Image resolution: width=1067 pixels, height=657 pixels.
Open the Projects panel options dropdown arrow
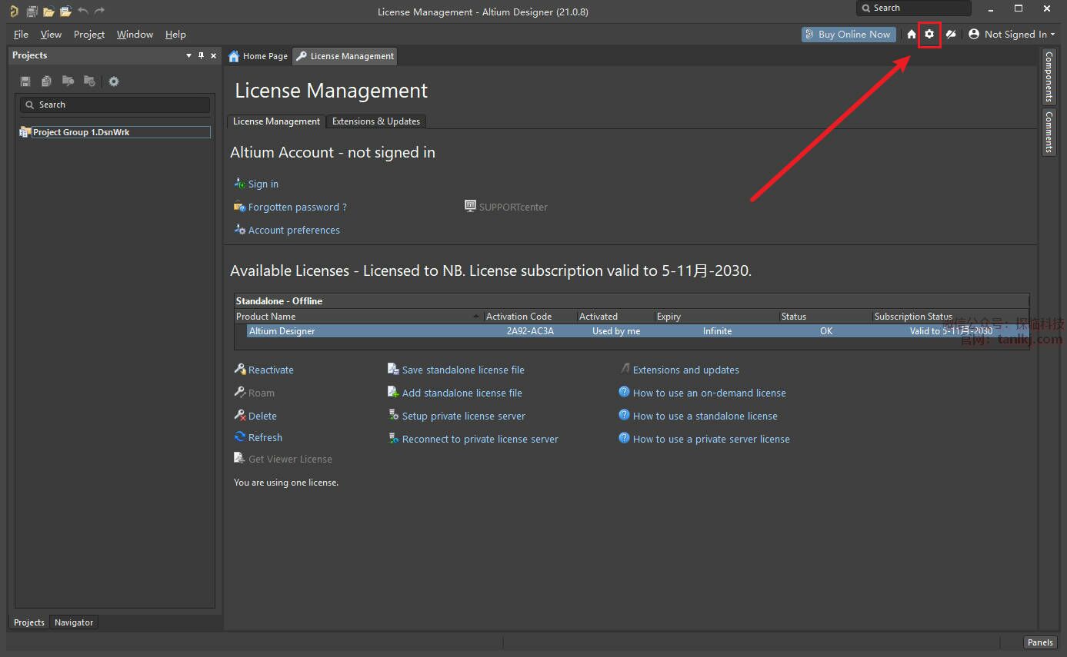(x=189, y=55)
